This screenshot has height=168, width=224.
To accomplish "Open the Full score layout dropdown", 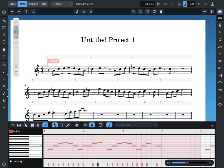I will [62, 4].
